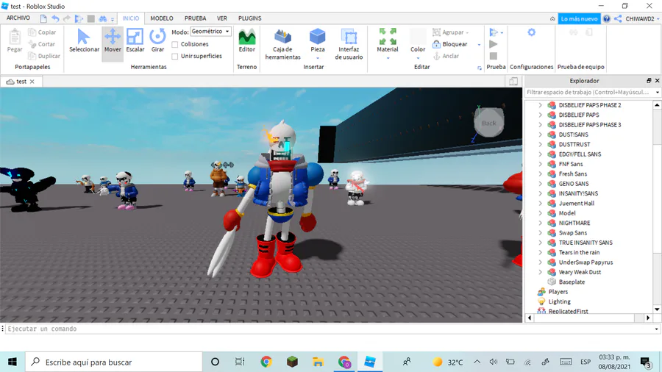Open the terrain Editor
The image size is (662, 372).
[x=247, y=40]
